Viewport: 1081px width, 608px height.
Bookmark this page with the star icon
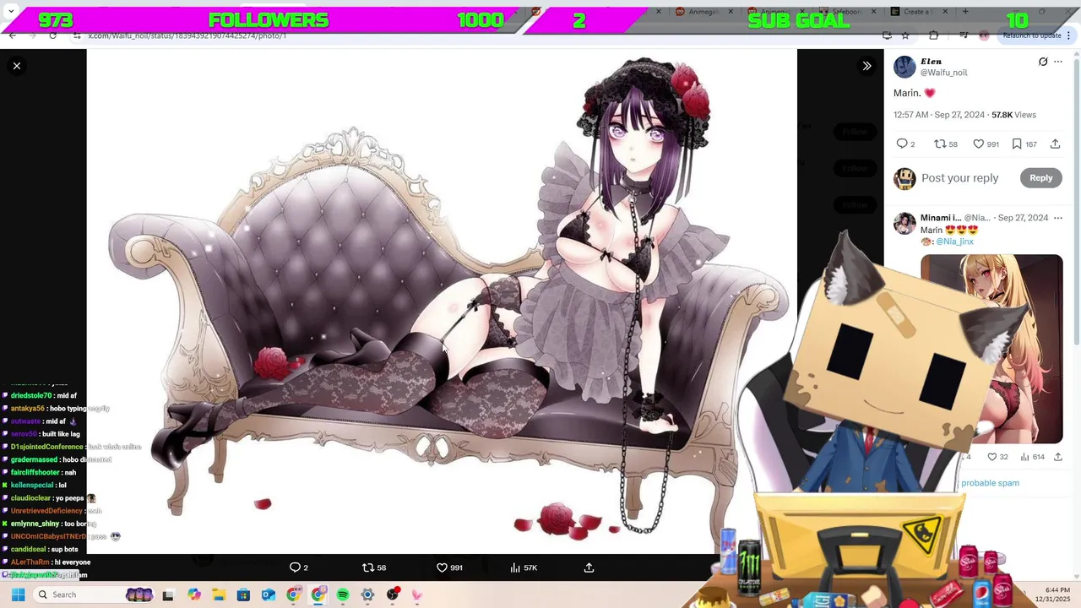905,35
